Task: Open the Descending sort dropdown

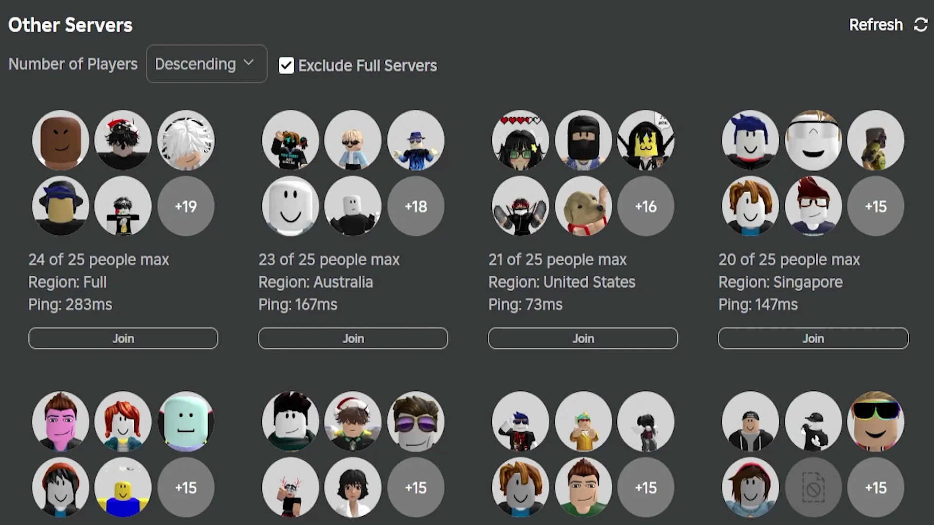Action: click(206, 64)
